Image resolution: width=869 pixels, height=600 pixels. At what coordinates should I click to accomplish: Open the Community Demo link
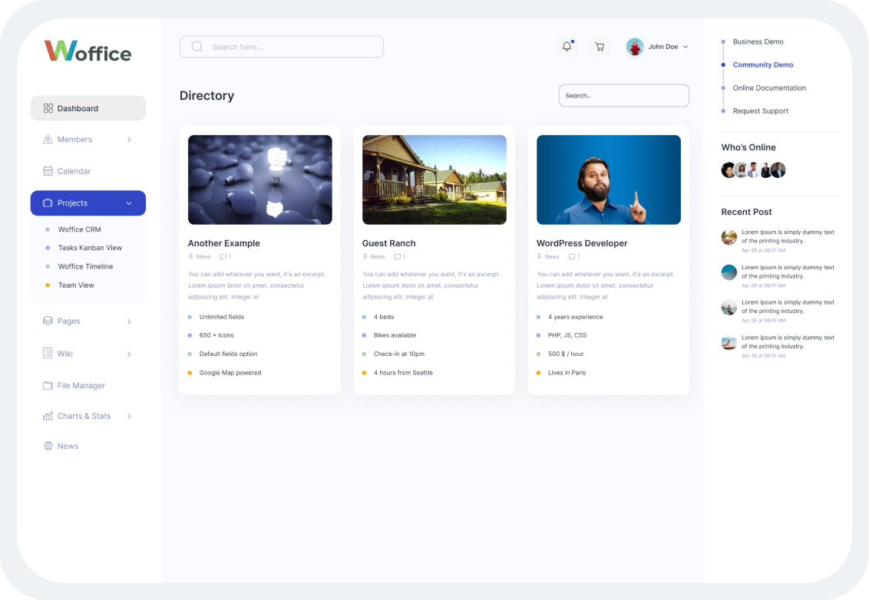click(x=763, y=64)
